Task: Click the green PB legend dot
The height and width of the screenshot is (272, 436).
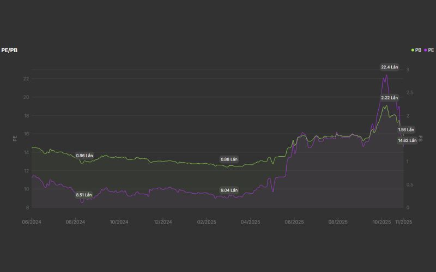Action: click(413, 50)
